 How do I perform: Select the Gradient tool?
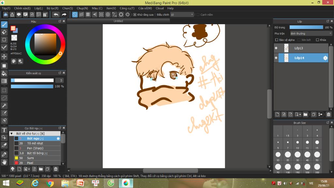pyautogui.click(x=4, y=81)
